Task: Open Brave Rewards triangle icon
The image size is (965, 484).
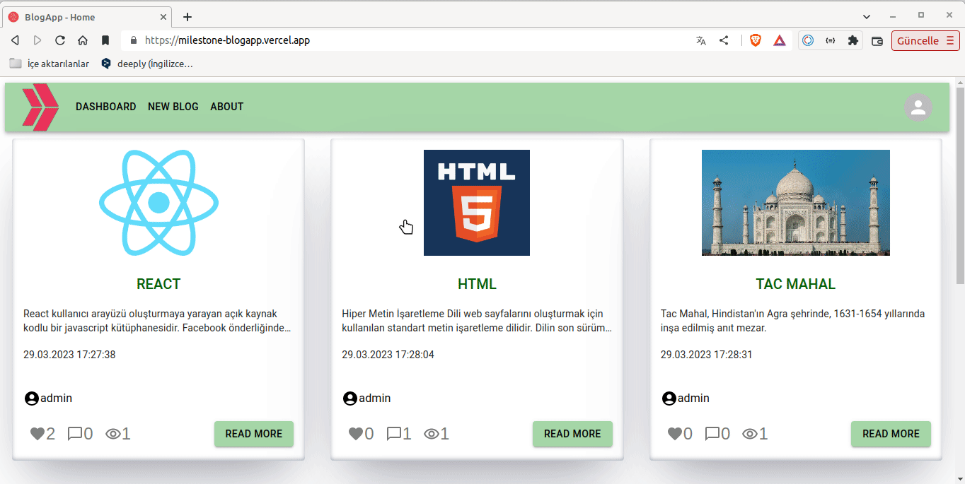Action: tap(780, 40)
